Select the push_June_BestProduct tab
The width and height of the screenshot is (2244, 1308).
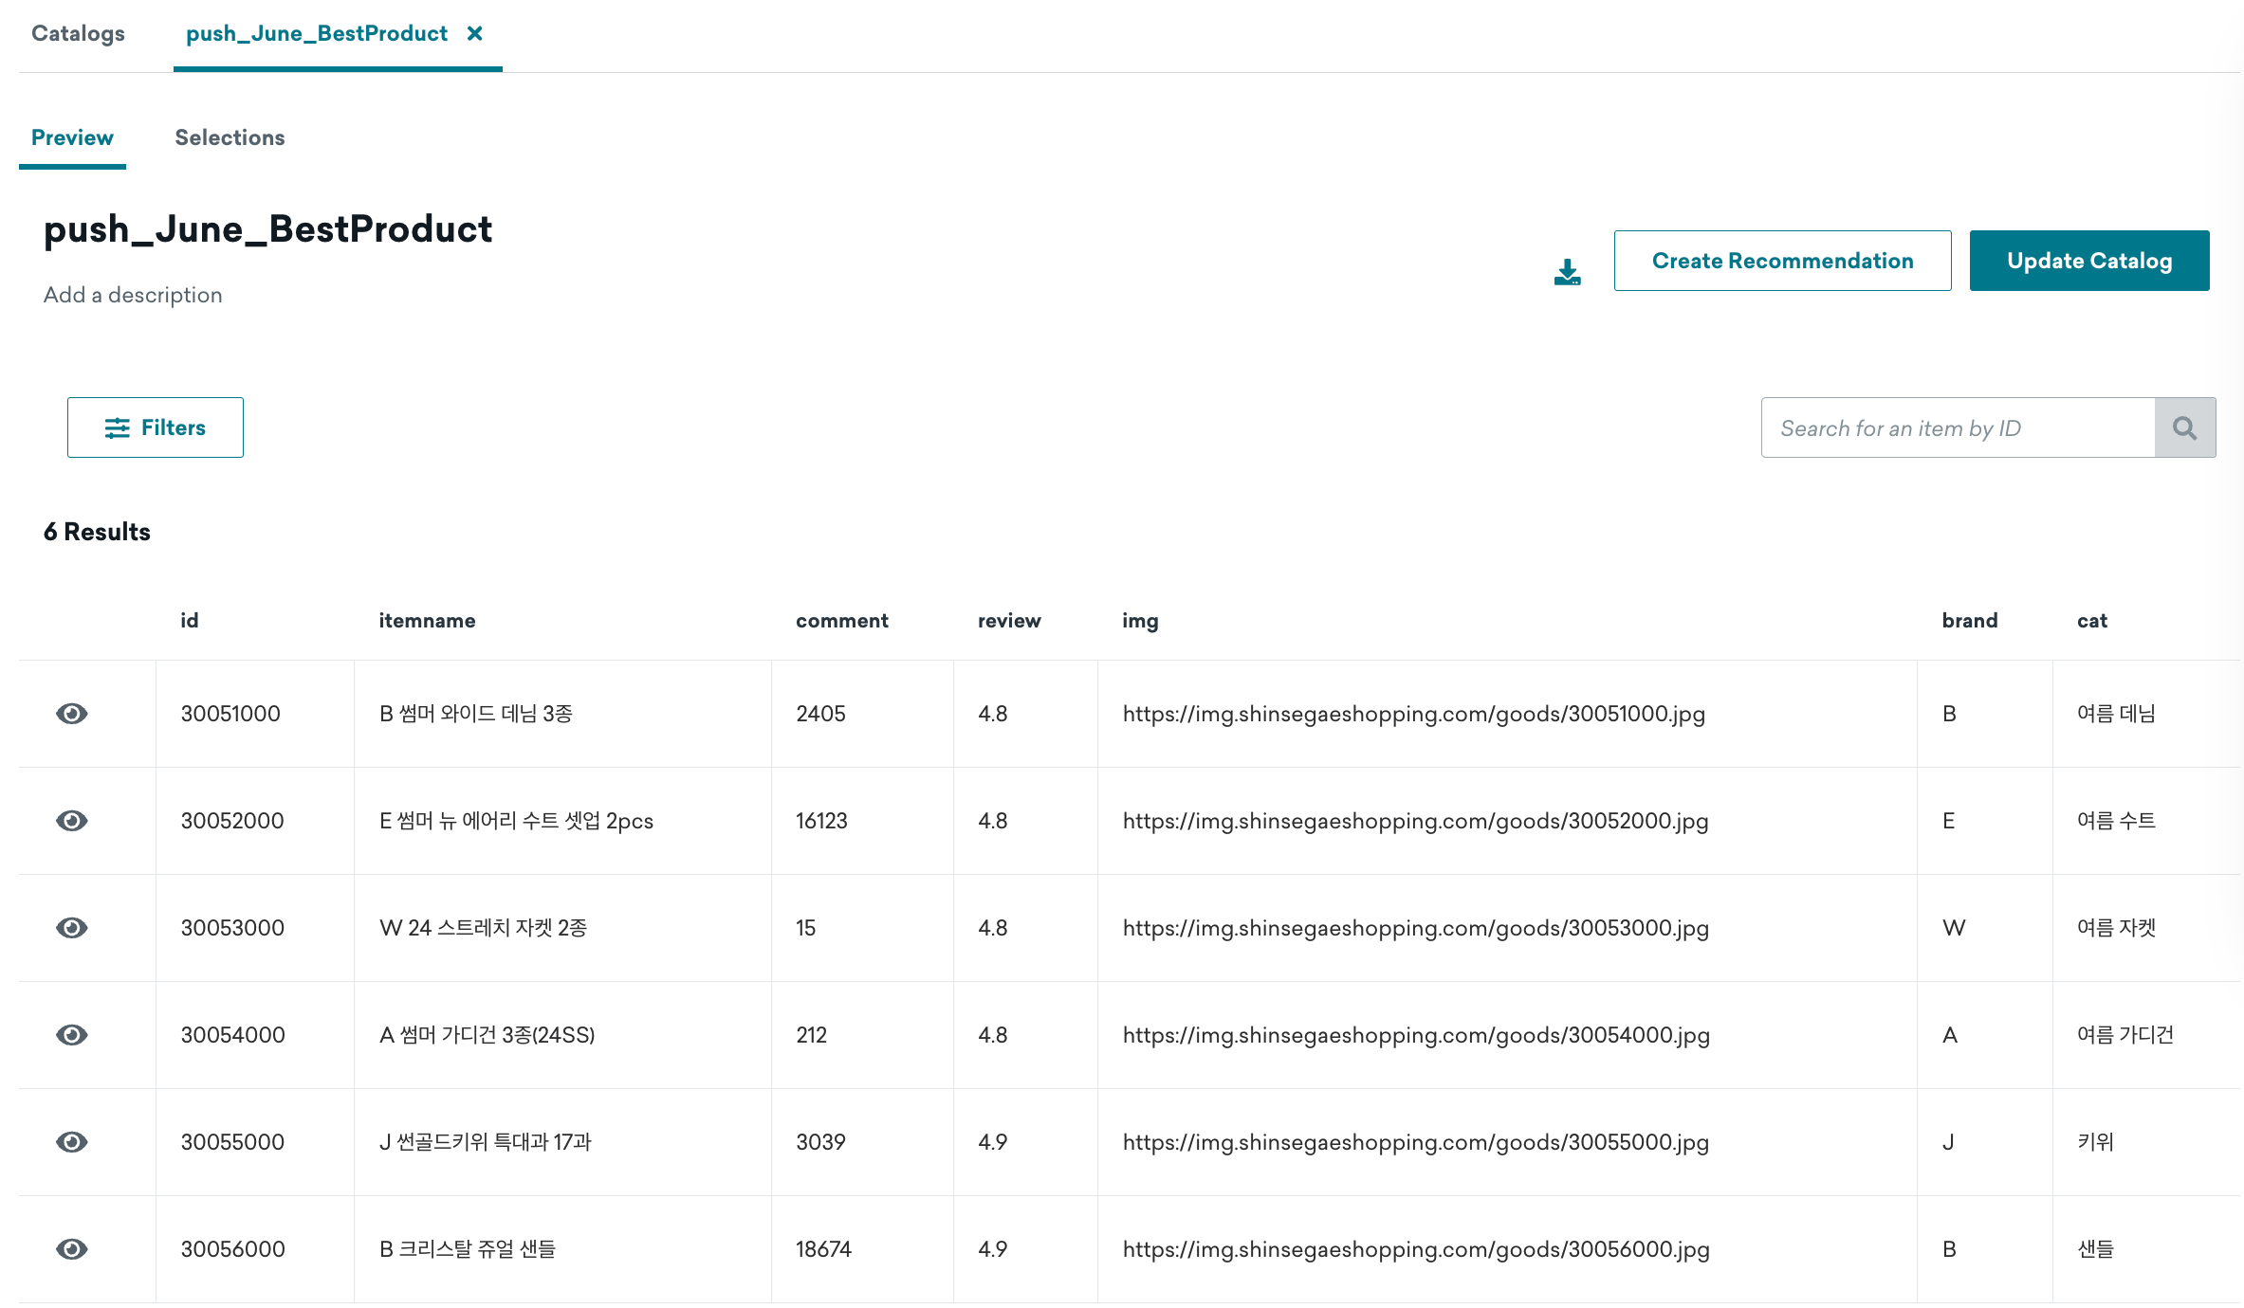click(317, 33)
